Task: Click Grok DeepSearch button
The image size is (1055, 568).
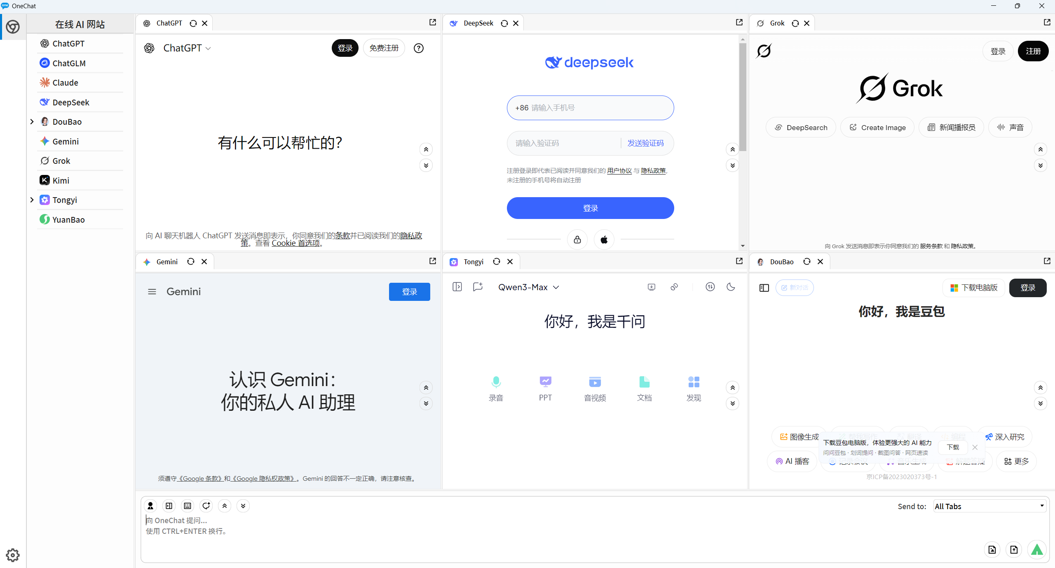Action: 800,128
